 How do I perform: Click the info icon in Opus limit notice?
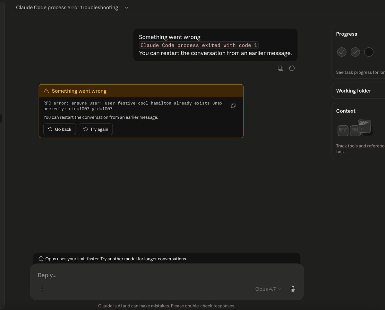coord(41,259)
